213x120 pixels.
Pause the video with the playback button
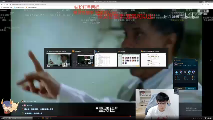pos(2,118)
